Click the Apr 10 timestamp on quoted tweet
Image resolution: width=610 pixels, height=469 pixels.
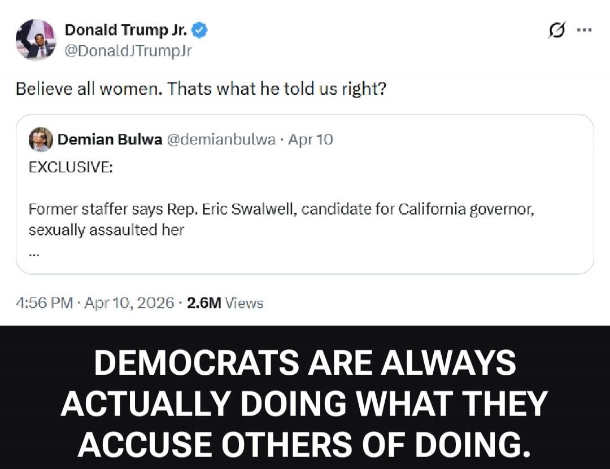pos(311,139)
